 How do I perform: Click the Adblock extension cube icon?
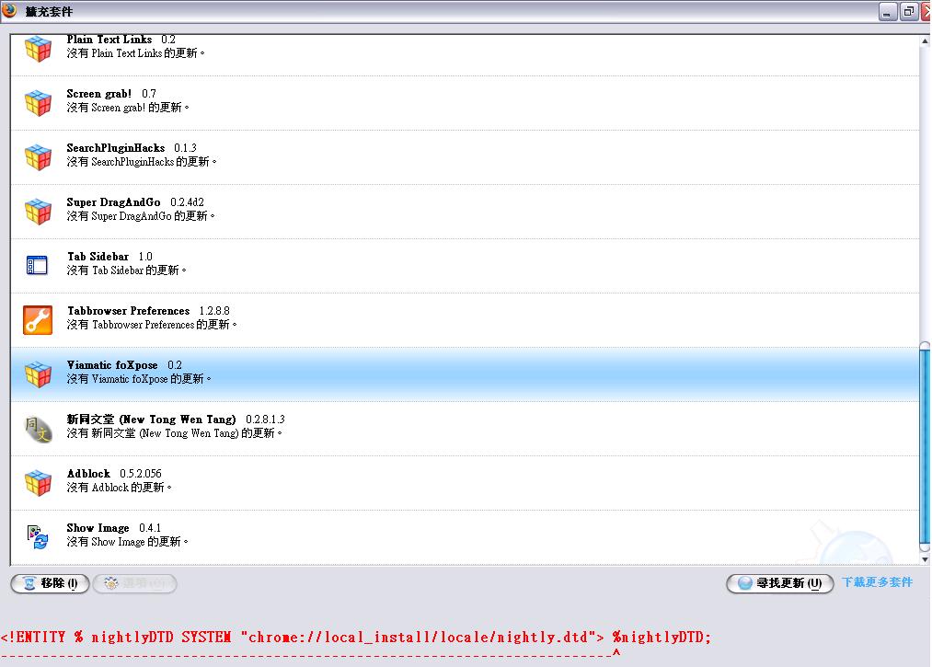pos(38,483)
